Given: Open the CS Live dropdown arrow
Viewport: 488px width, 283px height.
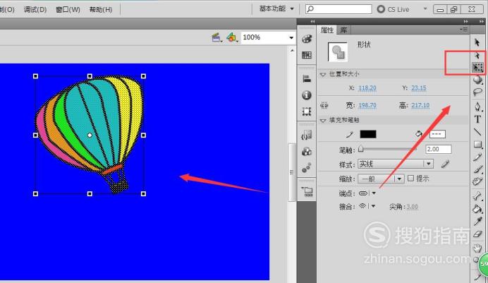Looking at the screenshot, I should coord(425,8).
